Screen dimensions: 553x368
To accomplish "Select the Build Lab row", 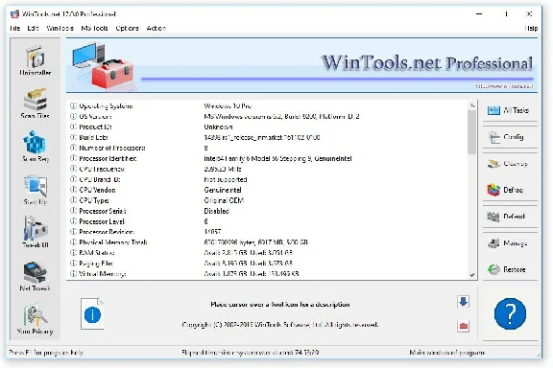I will [268, 137].
